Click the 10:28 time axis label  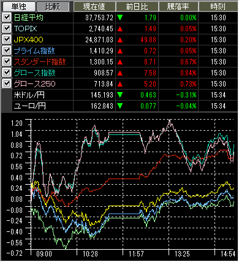(90, 254)
